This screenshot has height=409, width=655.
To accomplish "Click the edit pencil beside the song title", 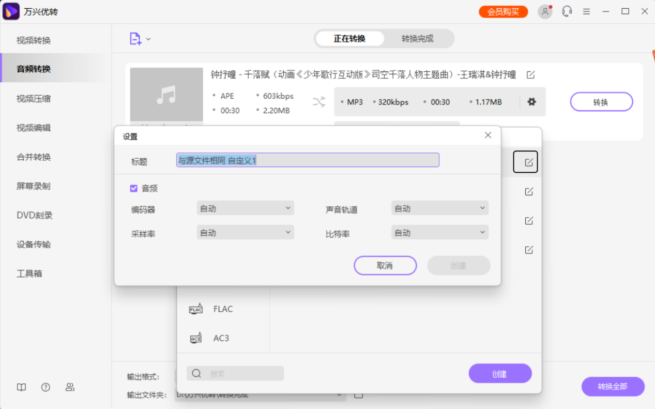I will click(530, 74).
